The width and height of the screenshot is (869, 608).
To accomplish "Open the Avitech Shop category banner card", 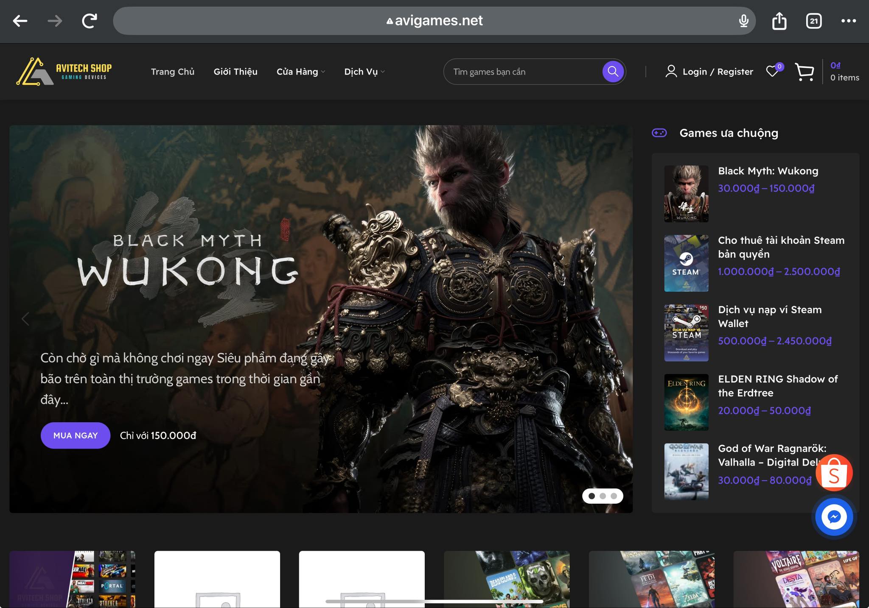I will [x=72, y=579].
